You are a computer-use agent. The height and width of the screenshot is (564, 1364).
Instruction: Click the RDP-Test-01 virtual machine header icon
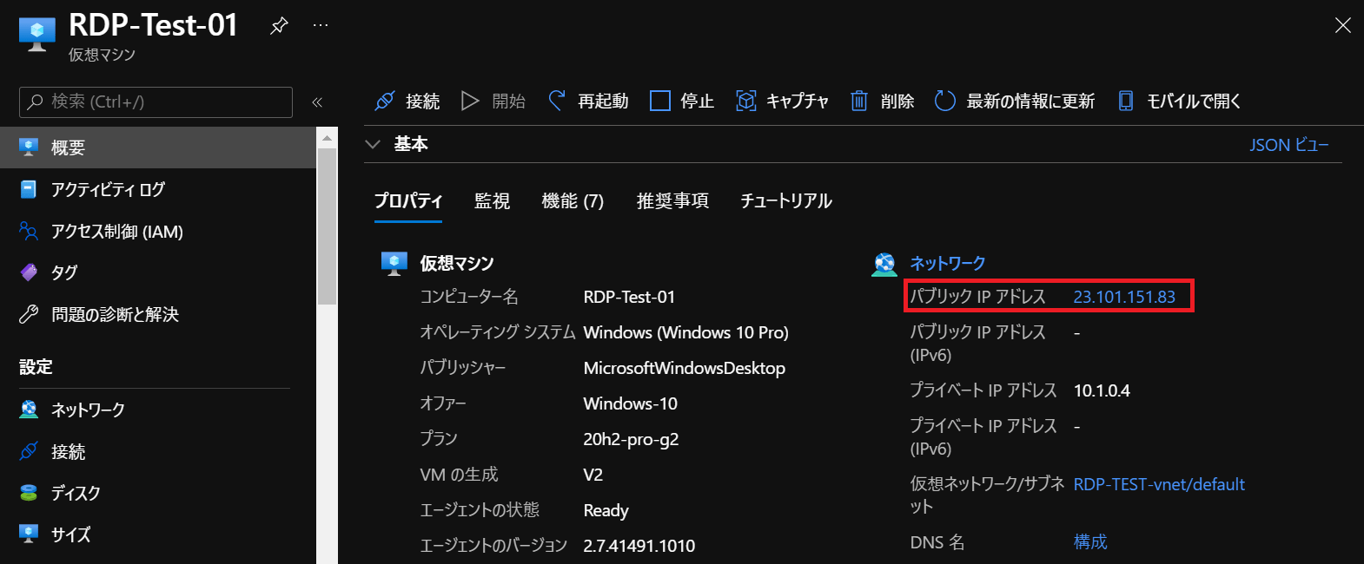pos(36,36)
